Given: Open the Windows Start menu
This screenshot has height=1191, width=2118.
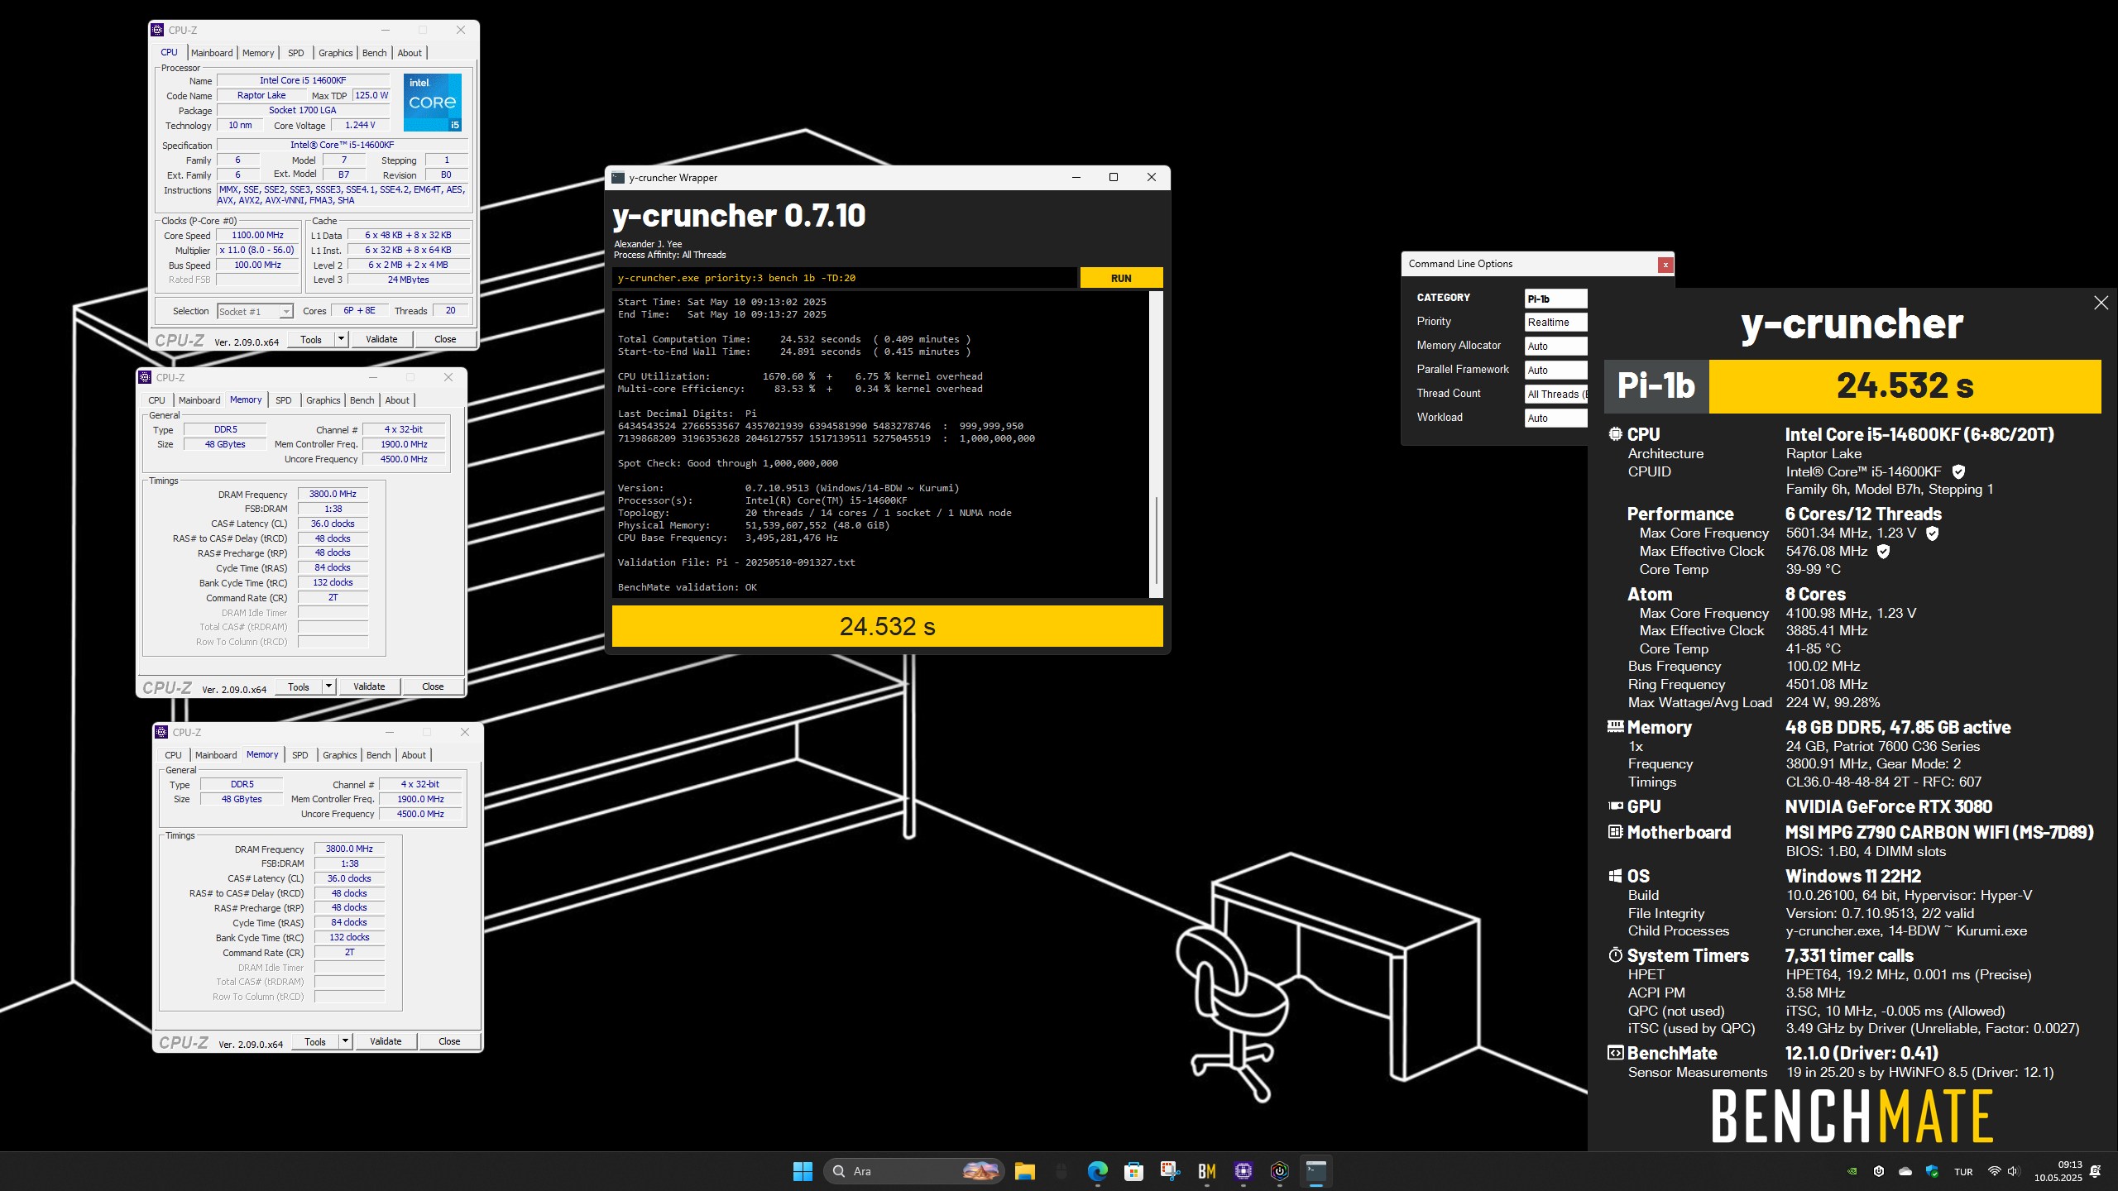Looking at the screenshot, I should [x=803, y=1171].
